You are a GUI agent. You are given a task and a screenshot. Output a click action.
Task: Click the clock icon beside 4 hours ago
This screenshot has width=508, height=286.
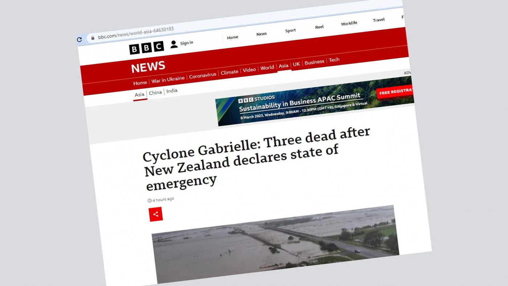coord(149,201)
